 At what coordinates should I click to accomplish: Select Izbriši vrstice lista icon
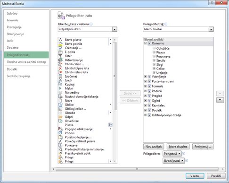[60, 72]
